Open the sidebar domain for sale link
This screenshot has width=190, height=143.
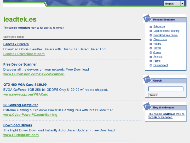166,115
